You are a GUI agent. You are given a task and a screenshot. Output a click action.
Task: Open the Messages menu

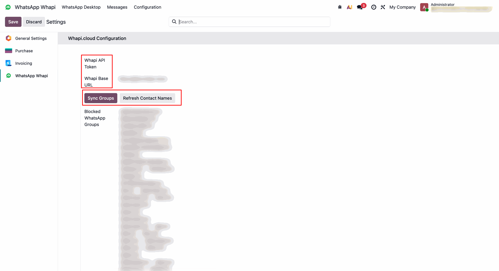click(x=117, y=7)
